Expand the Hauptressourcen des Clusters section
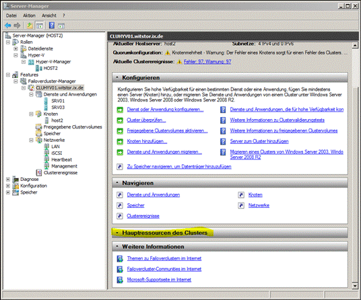 click(x=117, y=233)
